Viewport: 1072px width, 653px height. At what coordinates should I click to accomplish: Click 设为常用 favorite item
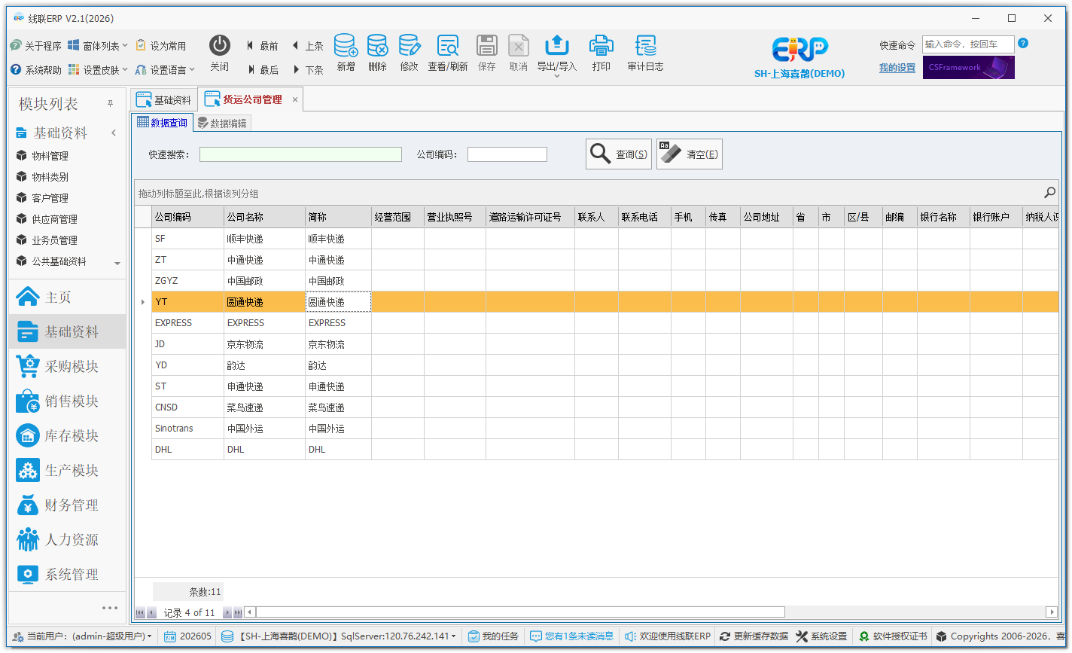(x=161, y=46)
